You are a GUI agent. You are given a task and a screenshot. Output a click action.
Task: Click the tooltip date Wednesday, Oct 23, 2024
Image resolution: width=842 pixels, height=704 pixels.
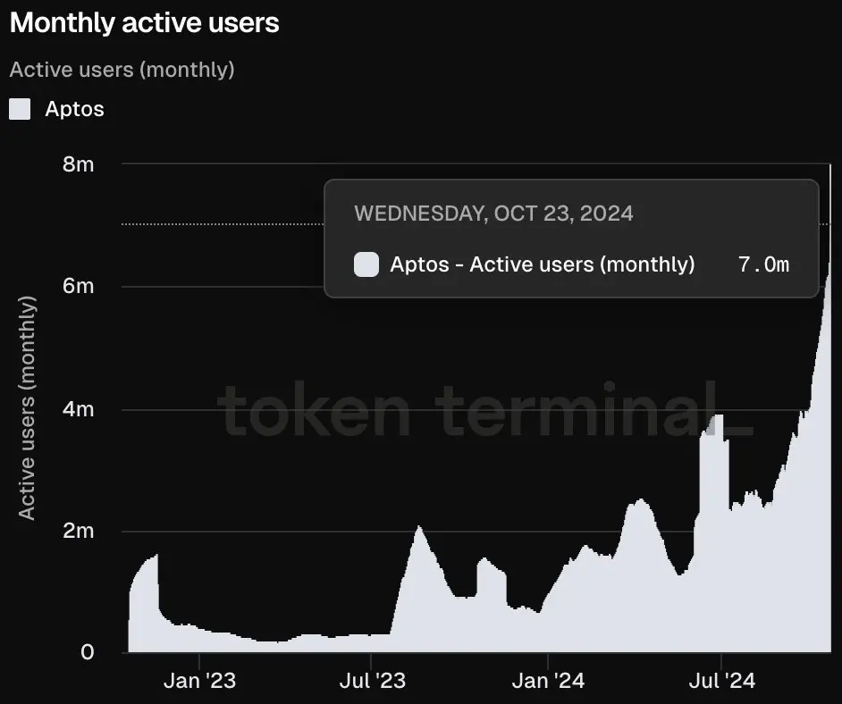493,214
